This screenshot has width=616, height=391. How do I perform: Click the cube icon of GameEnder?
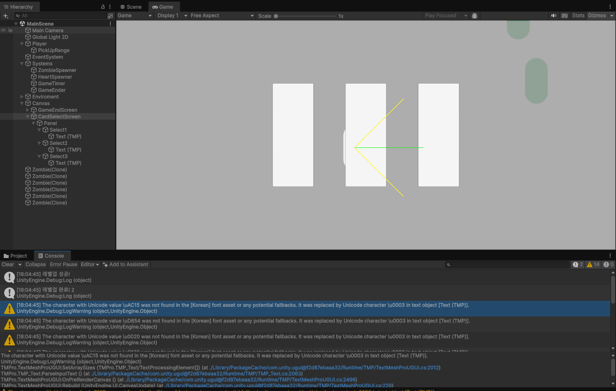pos(34,90)
